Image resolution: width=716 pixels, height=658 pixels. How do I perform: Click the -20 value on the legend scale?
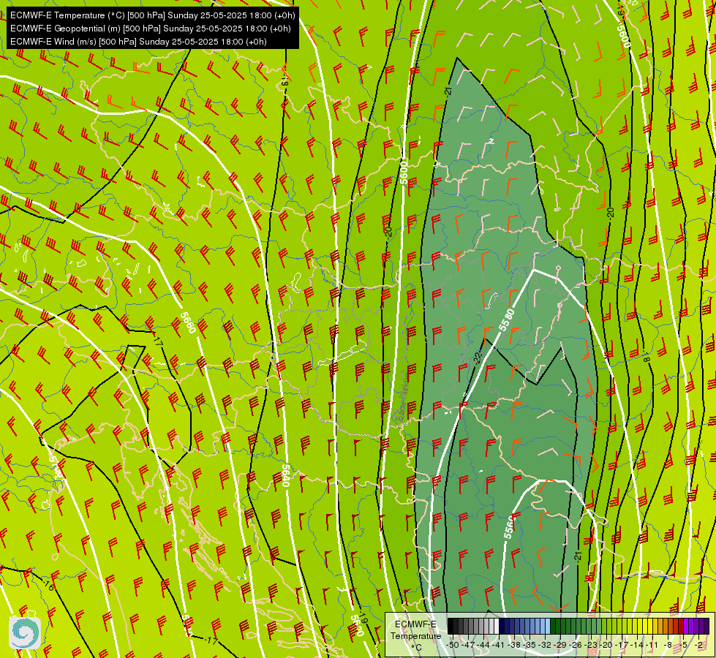coord(606,645)
